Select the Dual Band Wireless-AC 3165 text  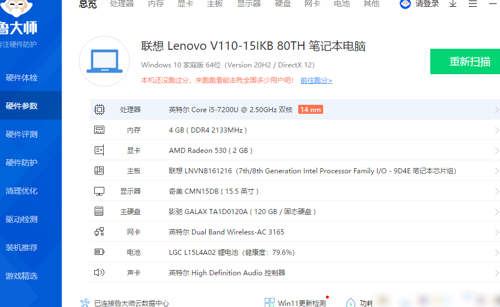click(x=226, y=232)
